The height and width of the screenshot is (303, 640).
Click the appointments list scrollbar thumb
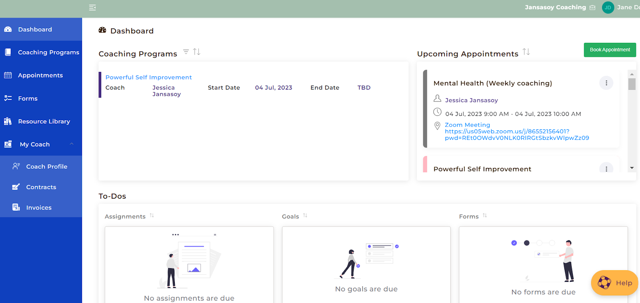coord(632,84)
